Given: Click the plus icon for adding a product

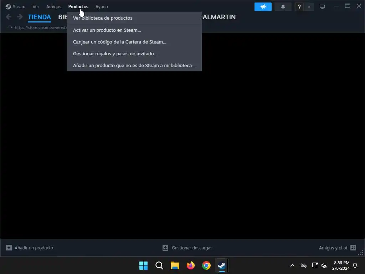Looking at the screenshot, I should 9,248.
